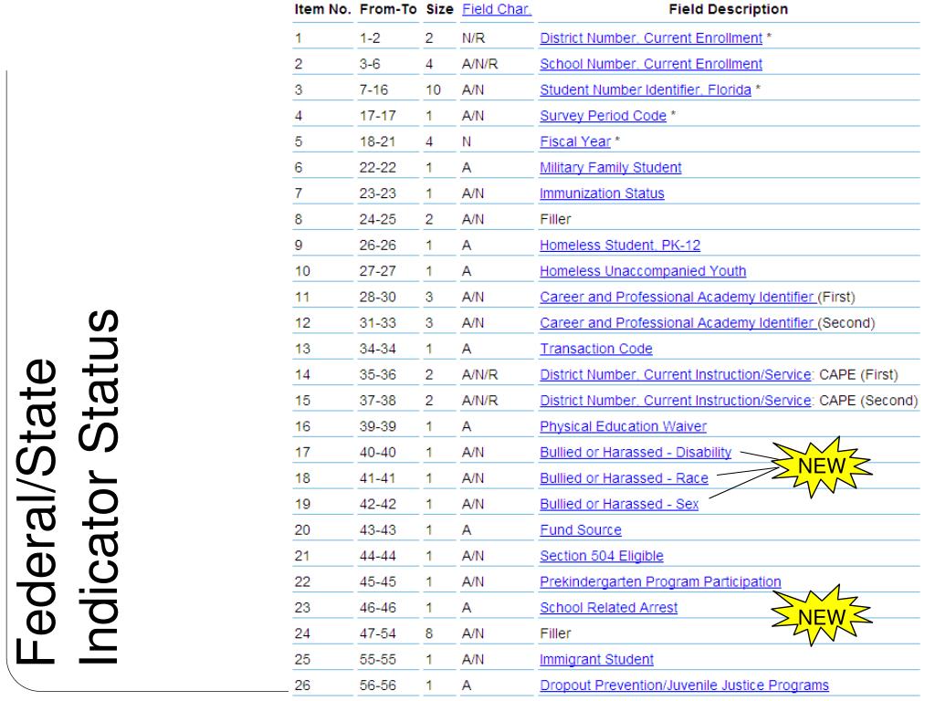
Task: Click the 'Field Description' column header
Action: (728, 9)
